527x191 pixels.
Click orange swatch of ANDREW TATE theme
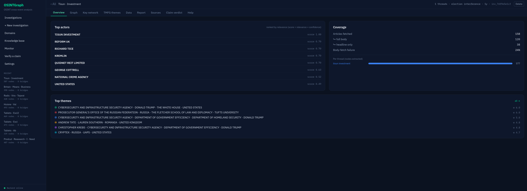point(56,122)
